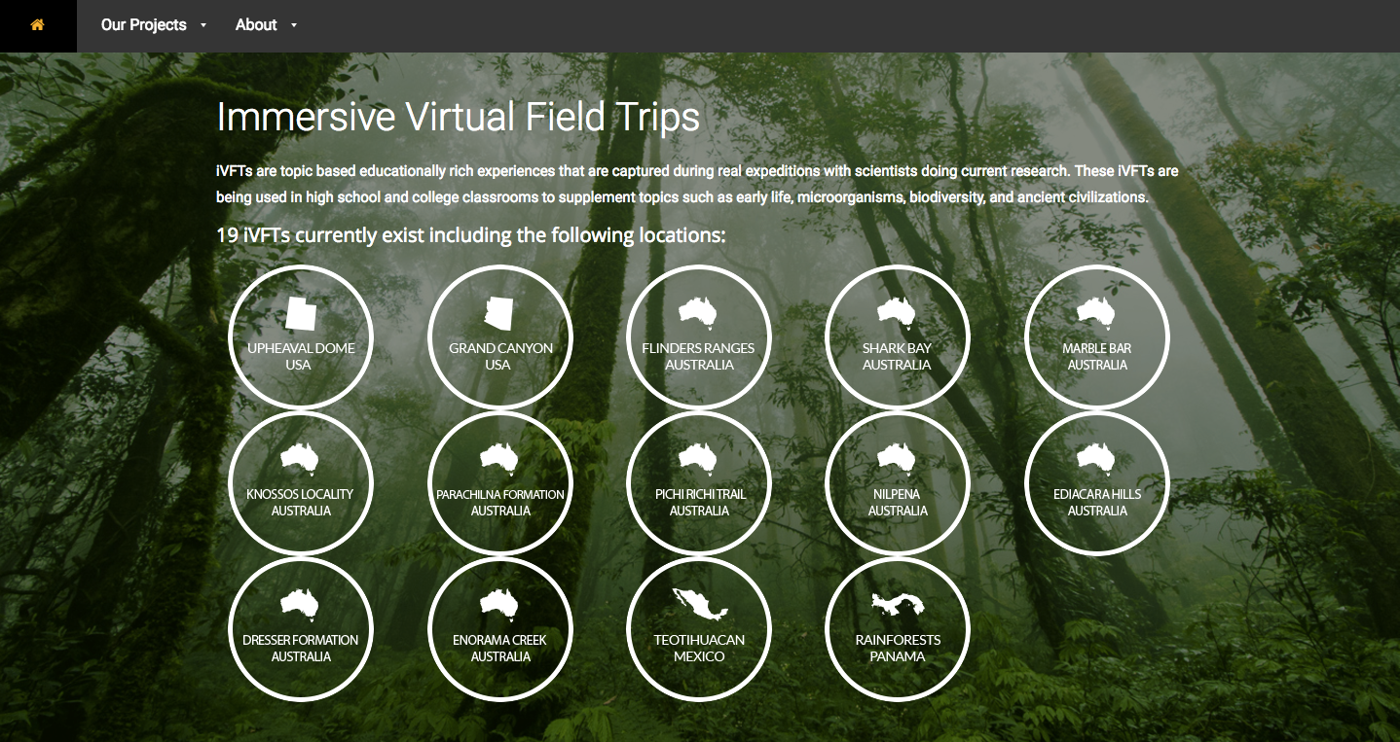Screen dimensions: 1400x742
Task: Click Australia map icon above Dresser Formation
Action: [300, 603]
